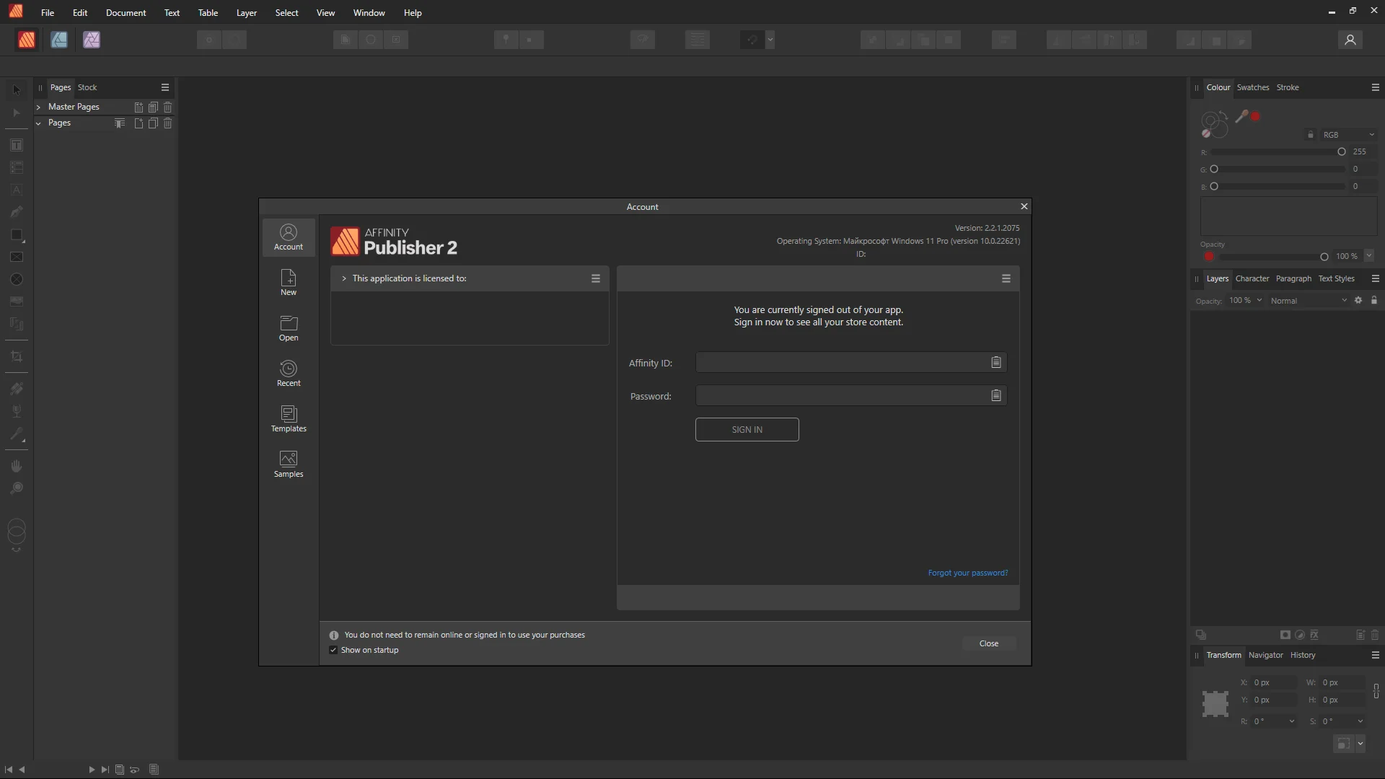Click the SIGN IN button
Screen dimensions: 1385x779
(x=747, y=429)
